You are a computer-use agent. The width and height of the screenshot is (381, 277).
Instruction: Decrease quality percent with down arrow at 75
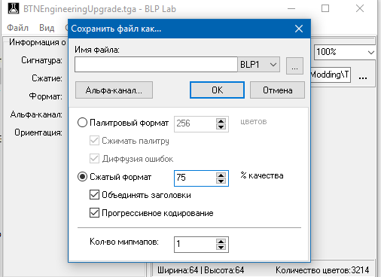(221, 181)
